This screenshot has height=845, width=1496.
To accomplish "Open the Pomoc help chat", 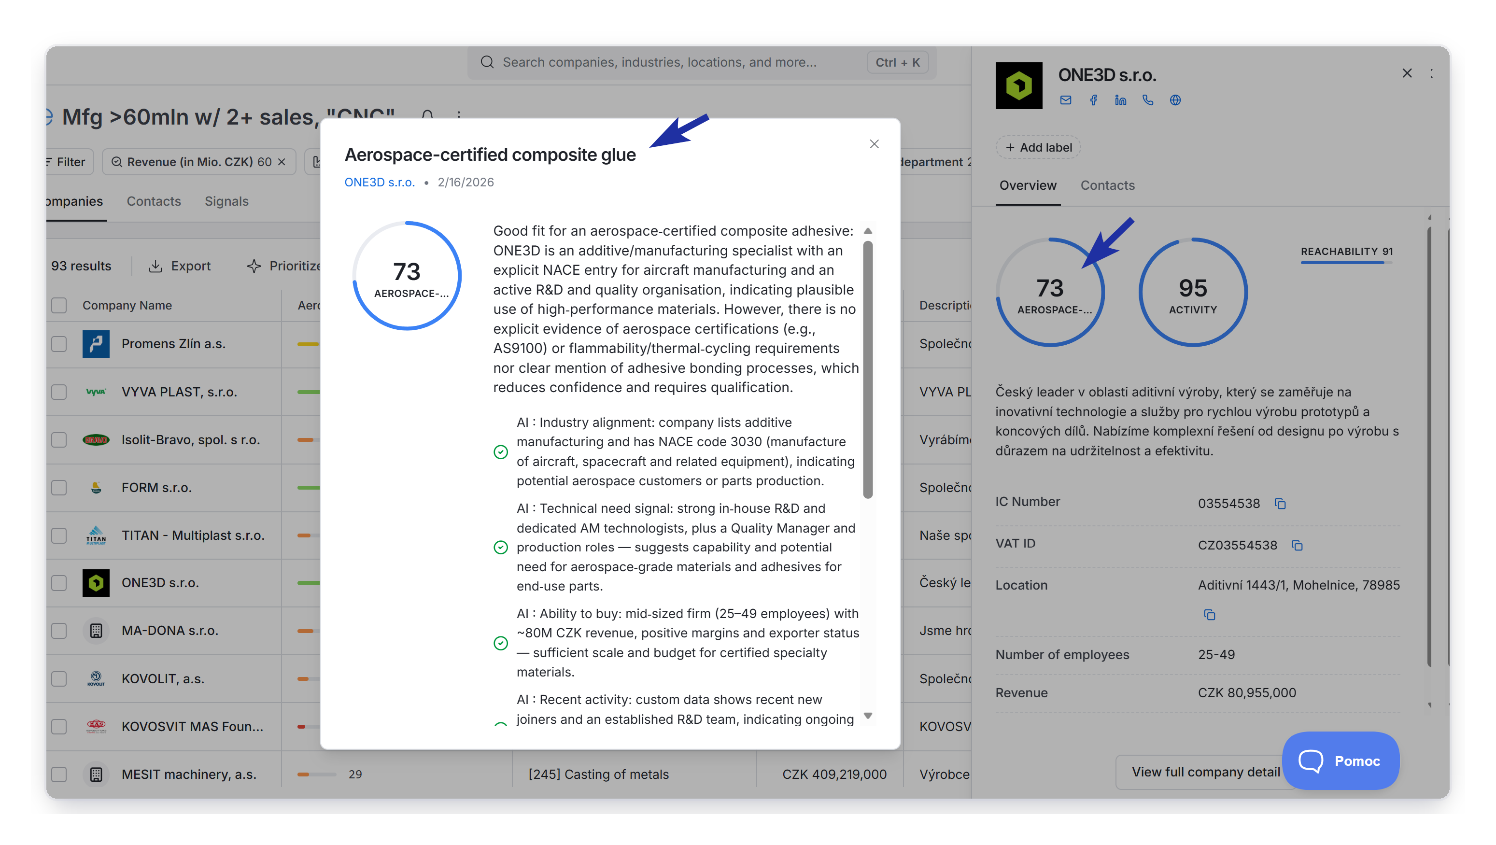I will [x=1341, y=761].
